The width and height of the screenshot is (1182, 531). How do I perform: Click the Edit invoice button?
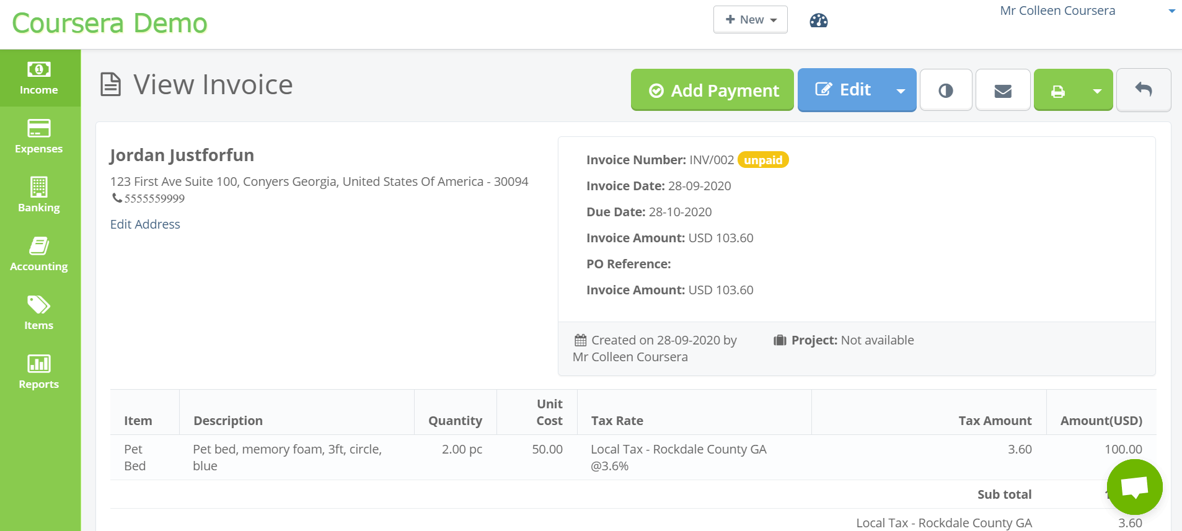click(843, 90)
